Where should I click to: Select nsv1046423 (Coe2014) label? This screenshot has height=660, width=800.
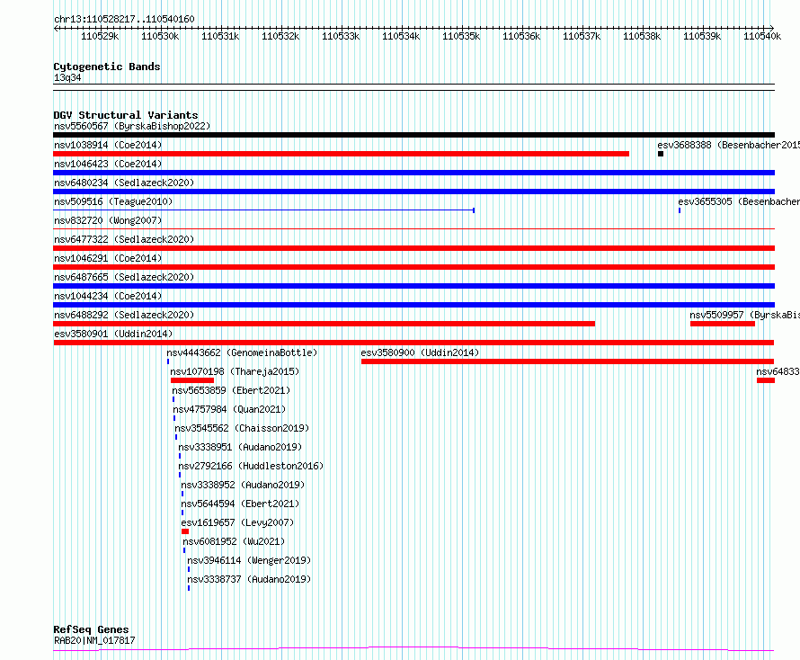click(108, 164)
